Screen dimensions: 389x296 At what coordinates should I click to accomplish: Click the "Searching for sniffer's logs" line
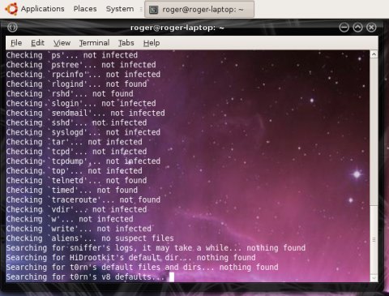(156, 248)
